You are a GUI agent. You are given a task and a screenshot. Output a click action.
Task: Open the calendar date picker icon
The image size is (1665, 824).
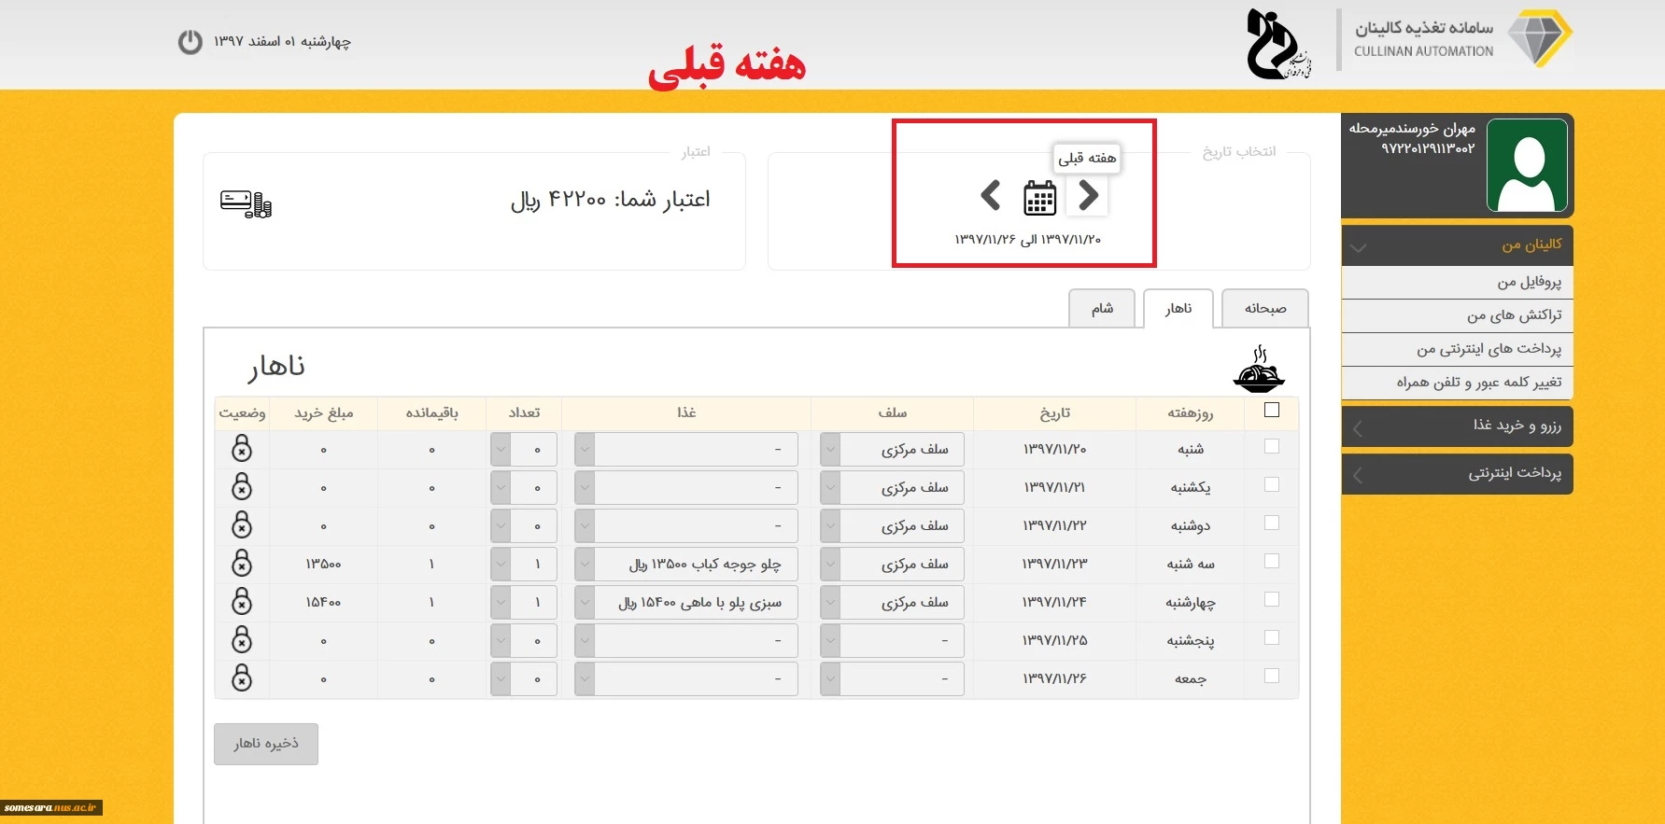click(1039, 197)
